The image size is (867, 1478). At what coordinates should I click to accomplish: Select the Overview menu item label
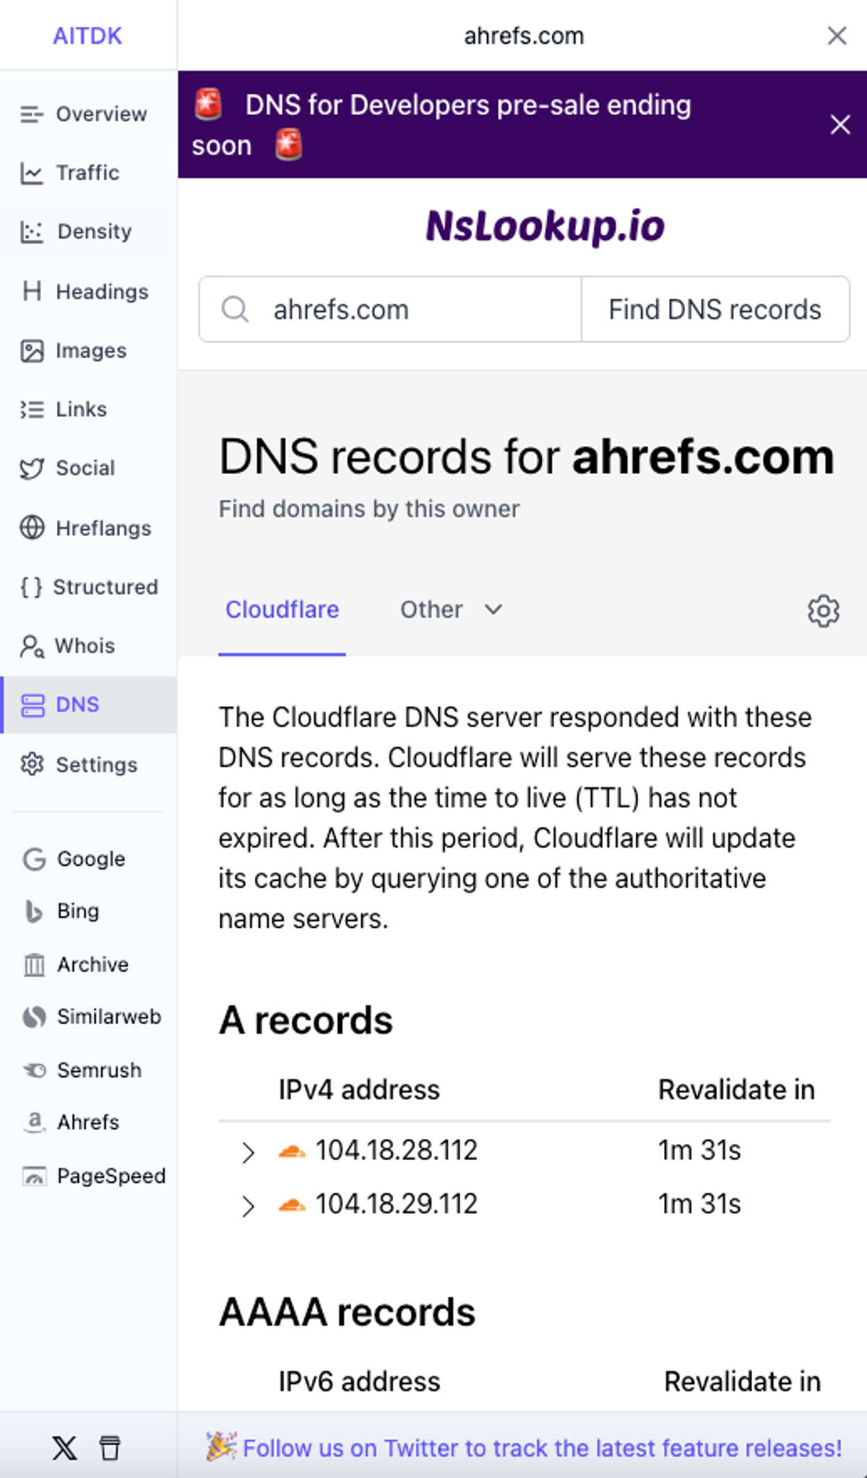tap(101, 114)
